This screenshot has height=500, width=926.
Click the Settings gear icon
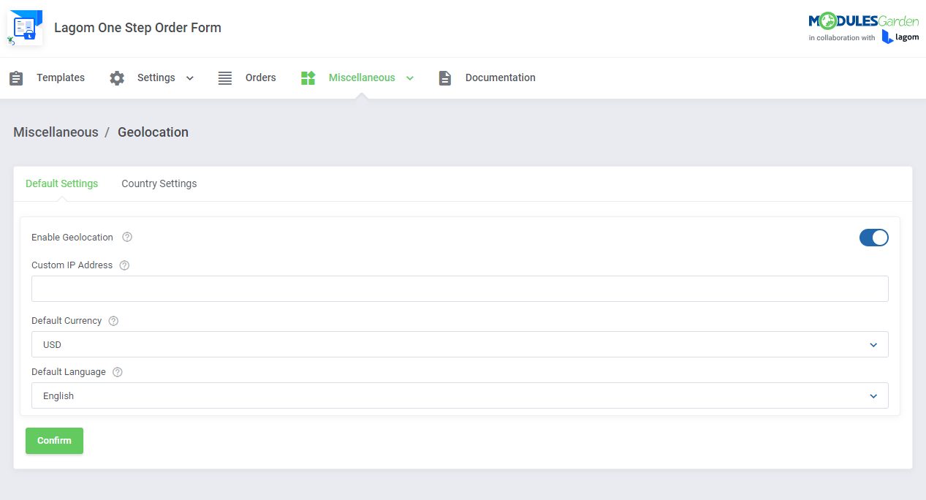click(x=117, y=78)
